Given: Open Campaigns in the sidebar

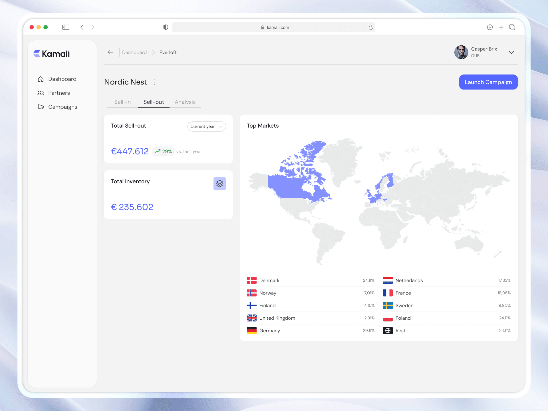Looking at the screenshot, I should (x=63, y=107).
